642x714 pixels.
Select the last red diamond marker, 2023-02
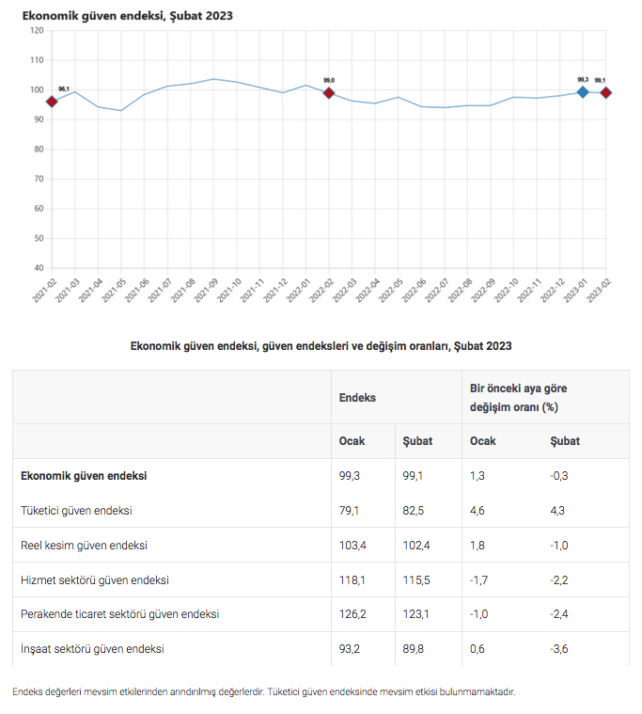click(x=606, y=92)
